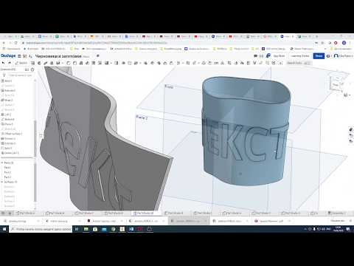Screen dimensions: 354x266
Task: Open the Onshape logo home link
Action: tap(8, 56)
